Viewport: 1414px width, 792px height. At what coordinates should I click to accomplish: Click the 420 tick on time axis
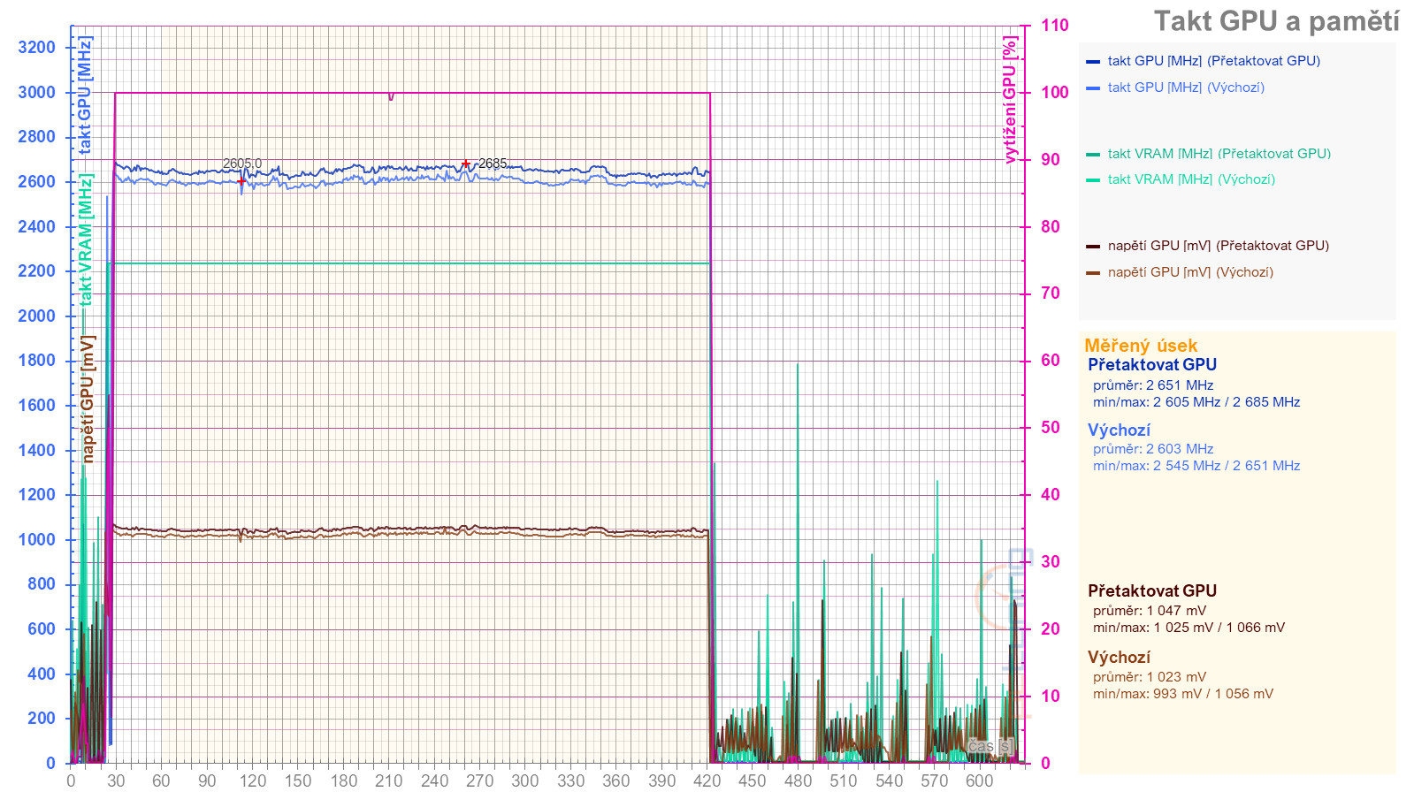(707, 781)
